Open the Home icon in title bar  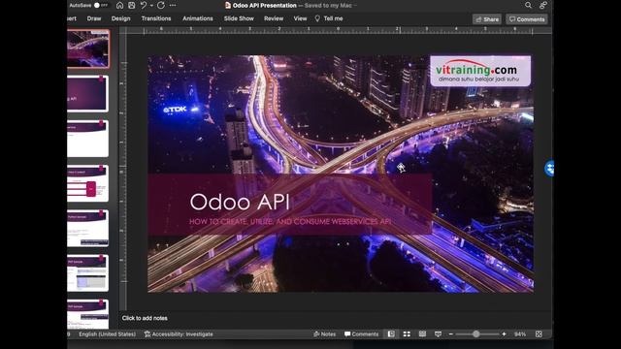point(119,6)
